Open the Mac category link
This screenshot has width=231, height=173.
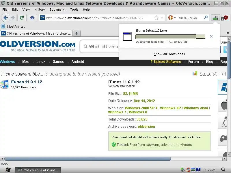26,61
